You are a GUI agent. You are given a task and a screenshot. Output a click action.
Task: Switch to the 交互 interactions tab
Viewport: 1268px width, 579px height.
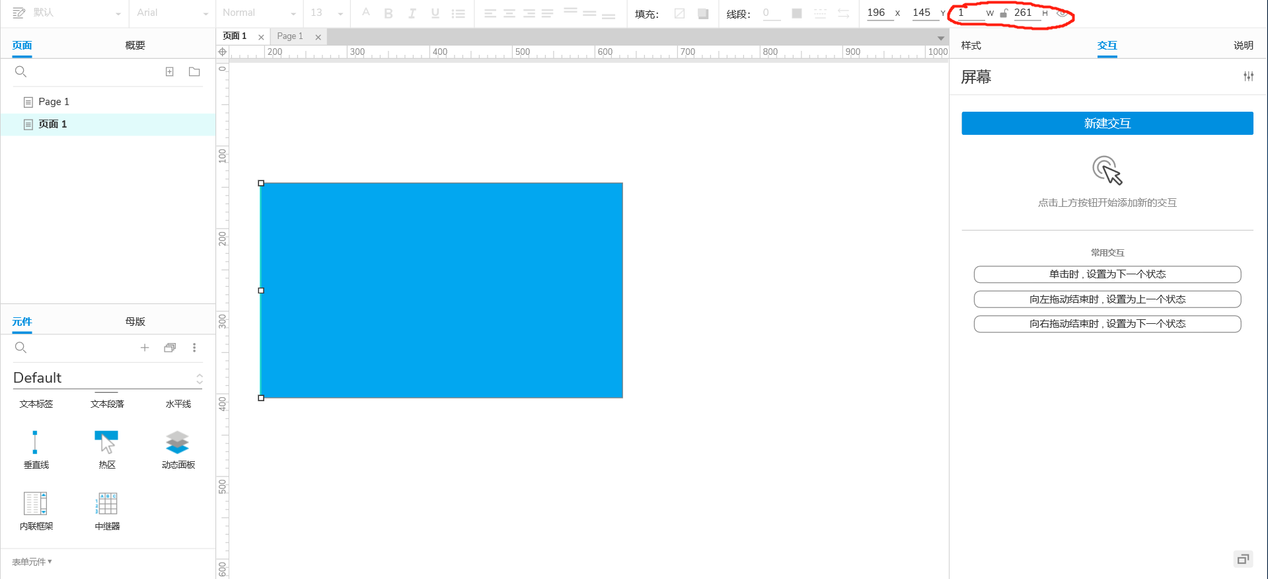pyautogui.click(x=1107, y=46)
